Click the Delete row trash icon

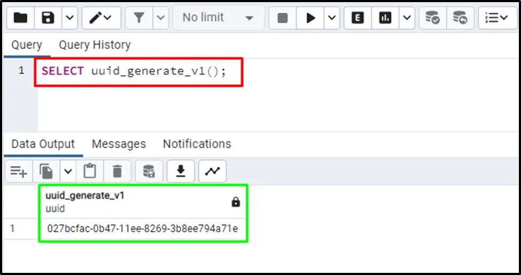(x=117, y=171)
